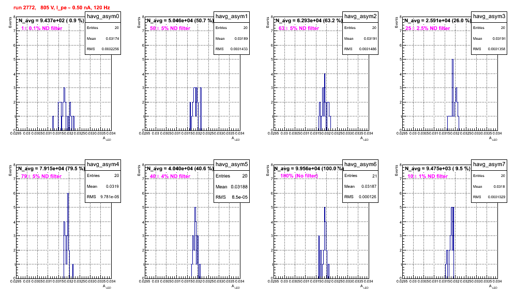Click the Mean value 0.03187

(x=369, y=186)
